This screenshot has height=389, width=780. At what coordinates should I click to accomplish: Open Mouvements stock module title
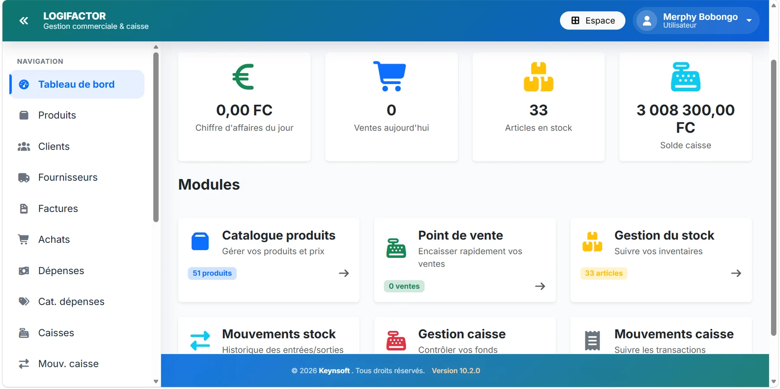coord(279,334)
